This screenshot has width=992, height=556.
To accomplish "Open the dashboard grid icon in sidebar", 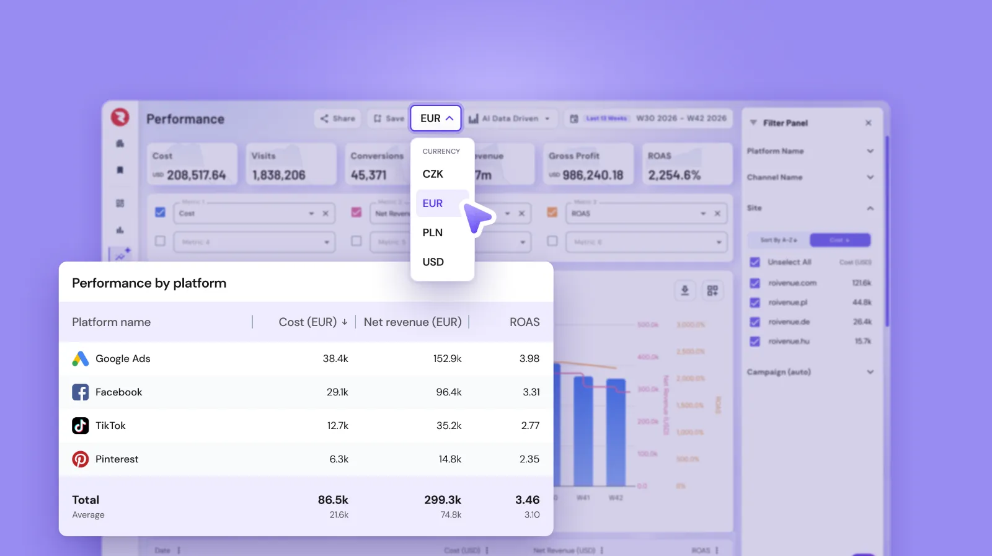I will 120,203.
